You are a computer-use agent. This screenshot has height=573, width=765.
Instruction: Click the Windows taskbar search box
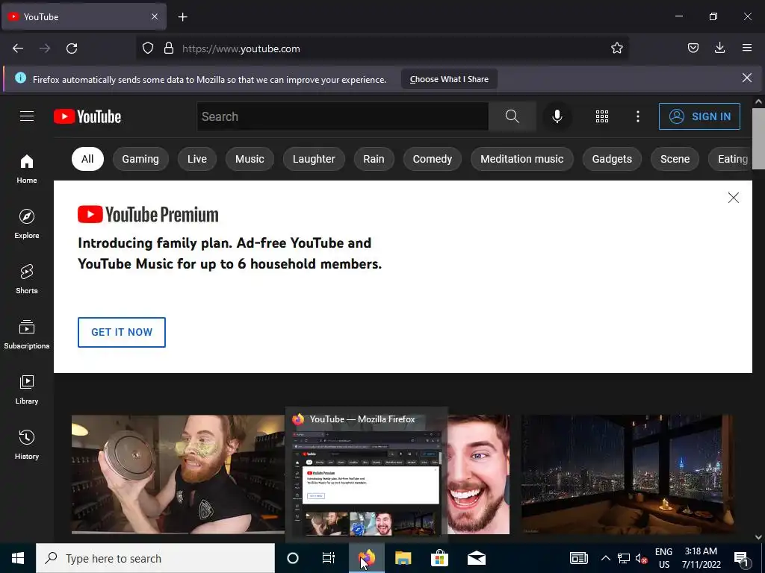coord(155,558)
